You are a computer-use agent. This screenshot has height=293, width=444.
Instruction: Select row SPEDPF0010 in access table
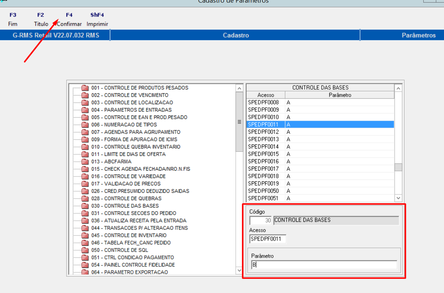point(320,117)
